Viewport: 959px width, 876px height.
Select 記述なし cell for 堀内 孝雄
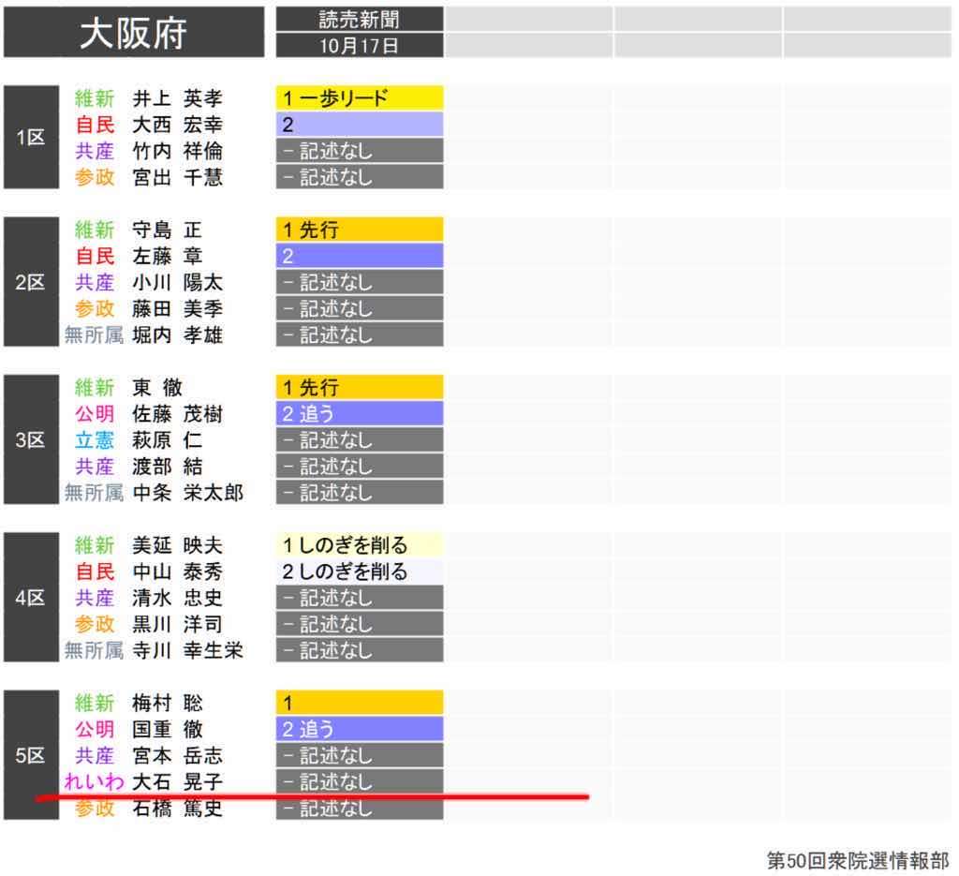[359, 334]
